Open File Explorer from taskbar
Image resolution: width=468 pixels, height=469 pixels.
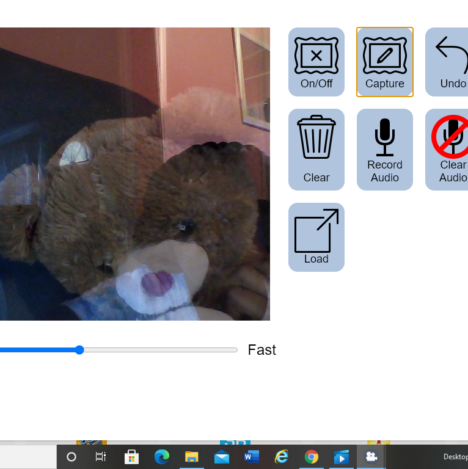tap(191, 457)
